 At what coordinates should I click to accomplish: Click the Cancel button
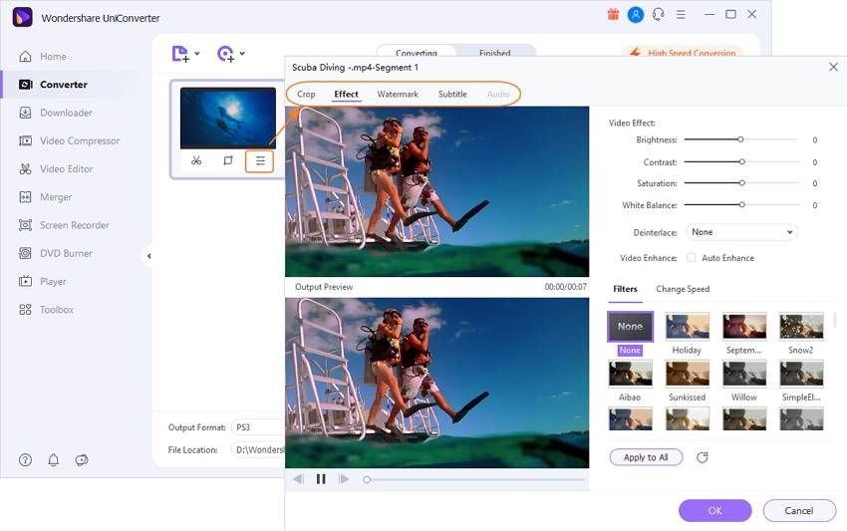[799, 510]
